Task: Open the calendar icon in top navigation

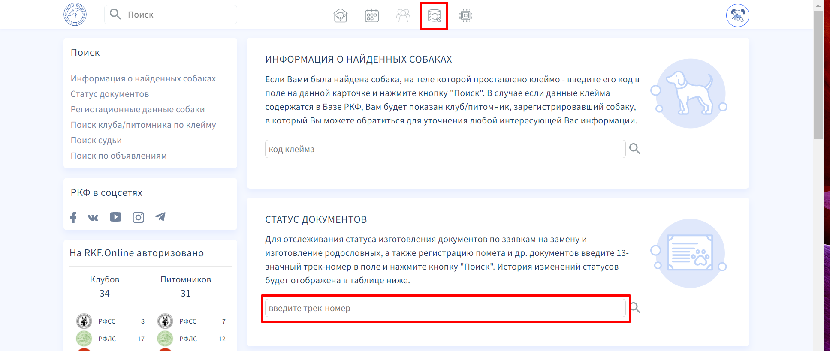Action: click(372, 15)
